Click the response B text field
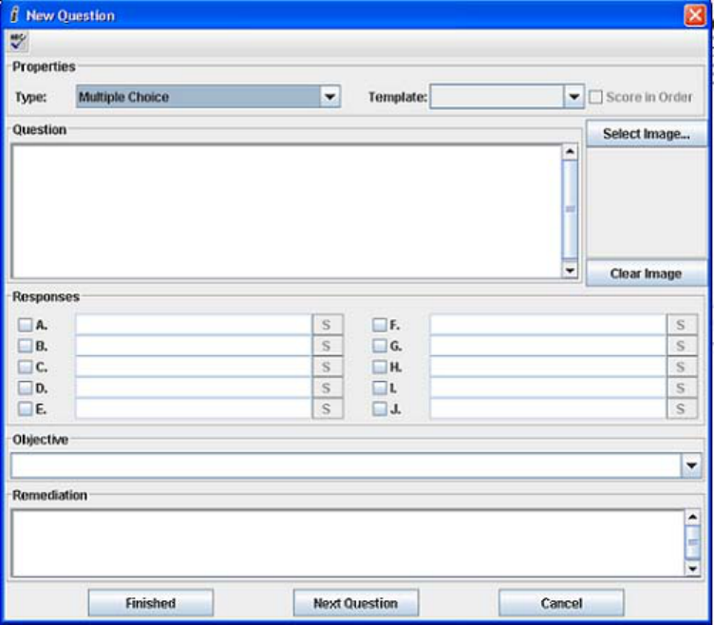Image resolution: width=714 pixels, height=625 pixels. pos(194,346)
